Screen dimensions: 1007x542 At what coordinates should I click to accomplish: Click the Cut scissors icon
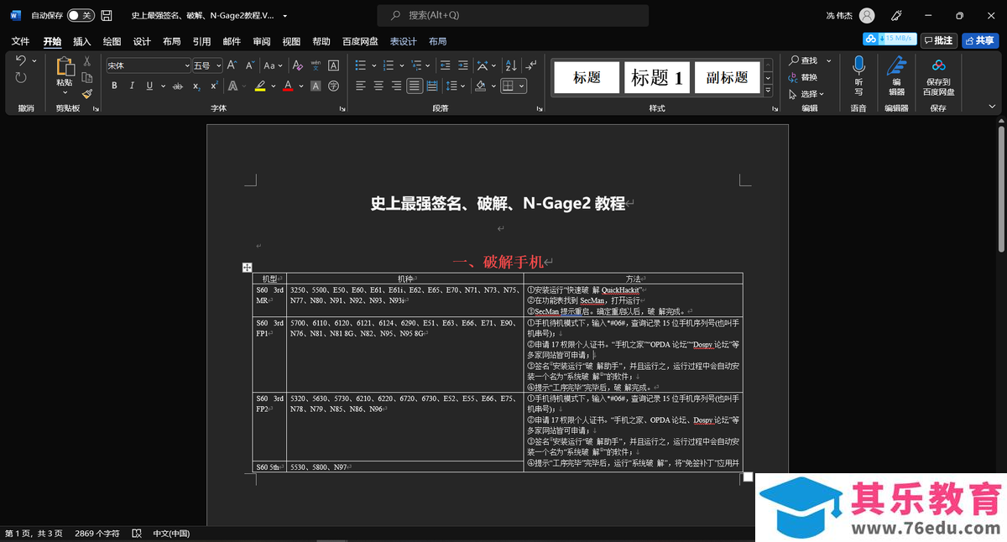(86, 61)
